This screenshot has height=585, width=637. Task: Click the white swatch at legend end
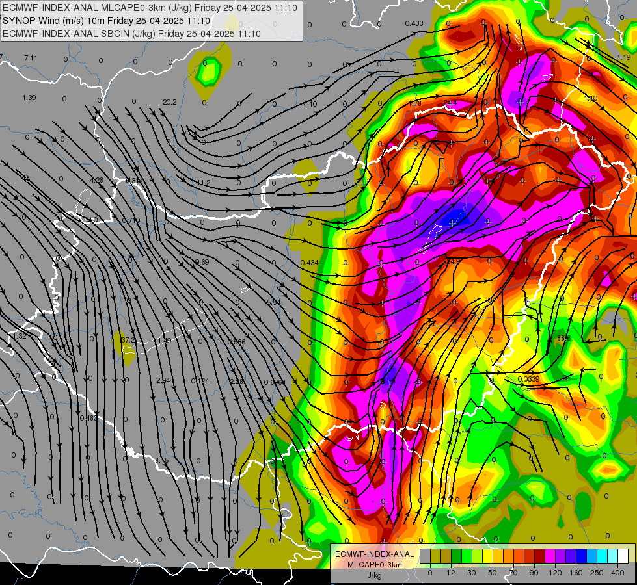pyautogui.click(x=623, y=556)
